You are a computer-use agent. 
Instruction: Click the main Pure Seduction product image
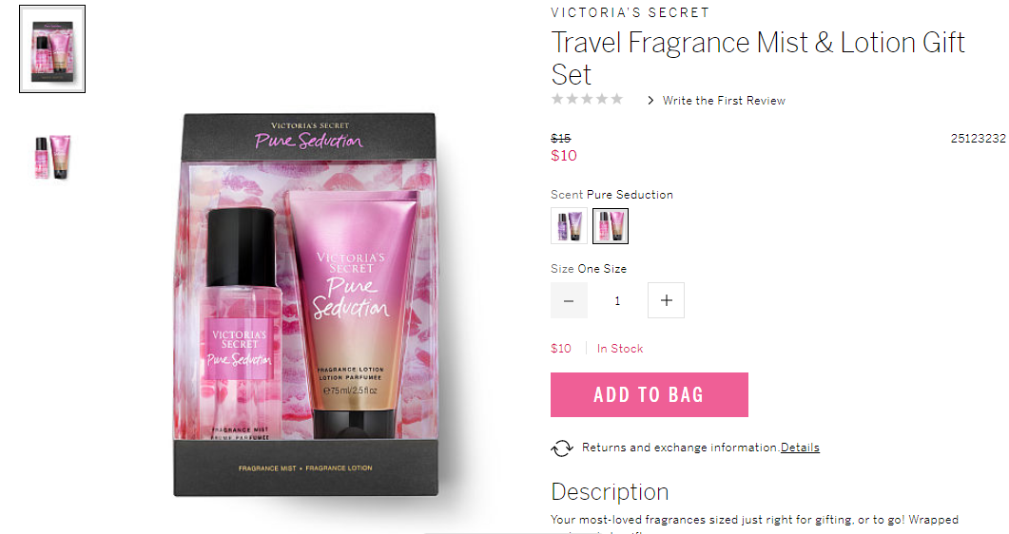coord(306,305)
